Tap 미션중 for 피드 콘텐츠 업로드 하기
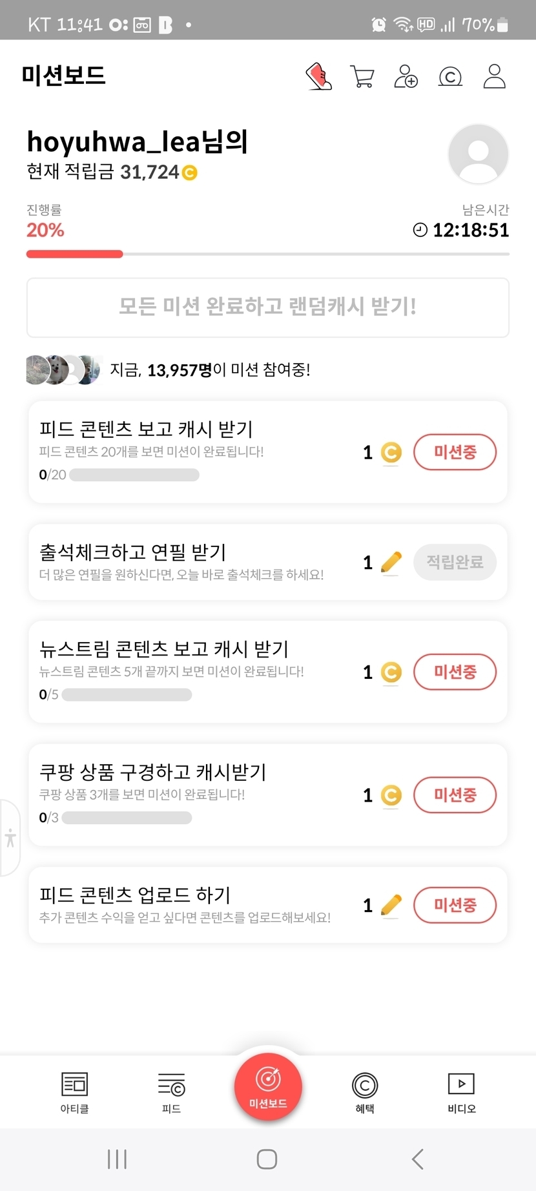 [x=455, y=905]
